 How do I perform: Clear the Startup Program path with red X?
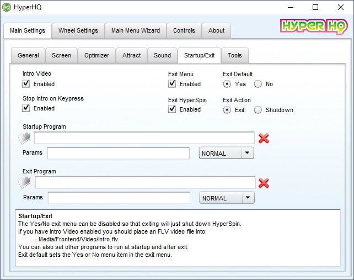(264, 138)
